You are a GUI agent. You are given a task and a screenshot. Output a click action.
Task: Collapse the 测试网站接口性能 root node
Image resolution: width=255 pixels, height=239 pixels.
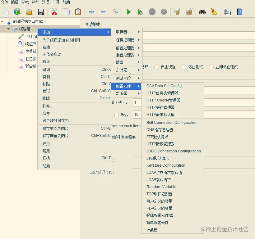click(x=2, y=22)
